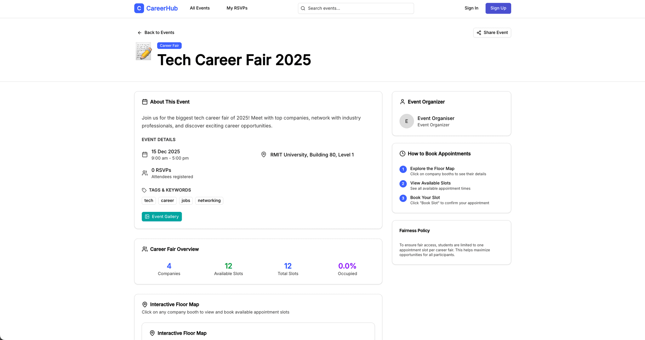Select the E avatar for Event Organiser
Image resolution: width=645 pixels, height=340 pixels.
[x=407, y=121]
